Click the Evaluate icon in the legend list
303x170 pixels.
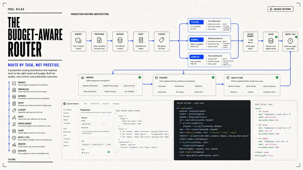click(14, 152)
